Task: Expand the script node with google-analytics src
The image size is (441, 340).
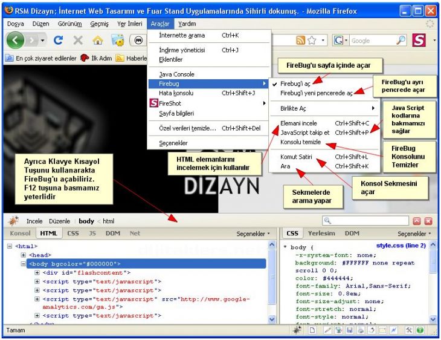Action: (37, 299)
